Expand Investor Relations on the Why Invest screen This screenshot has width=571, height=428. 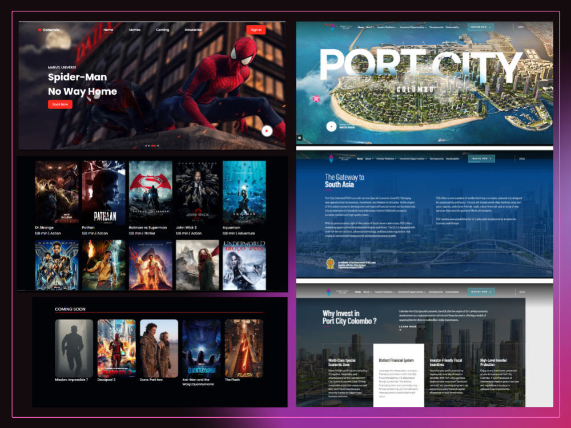point(384,292)
